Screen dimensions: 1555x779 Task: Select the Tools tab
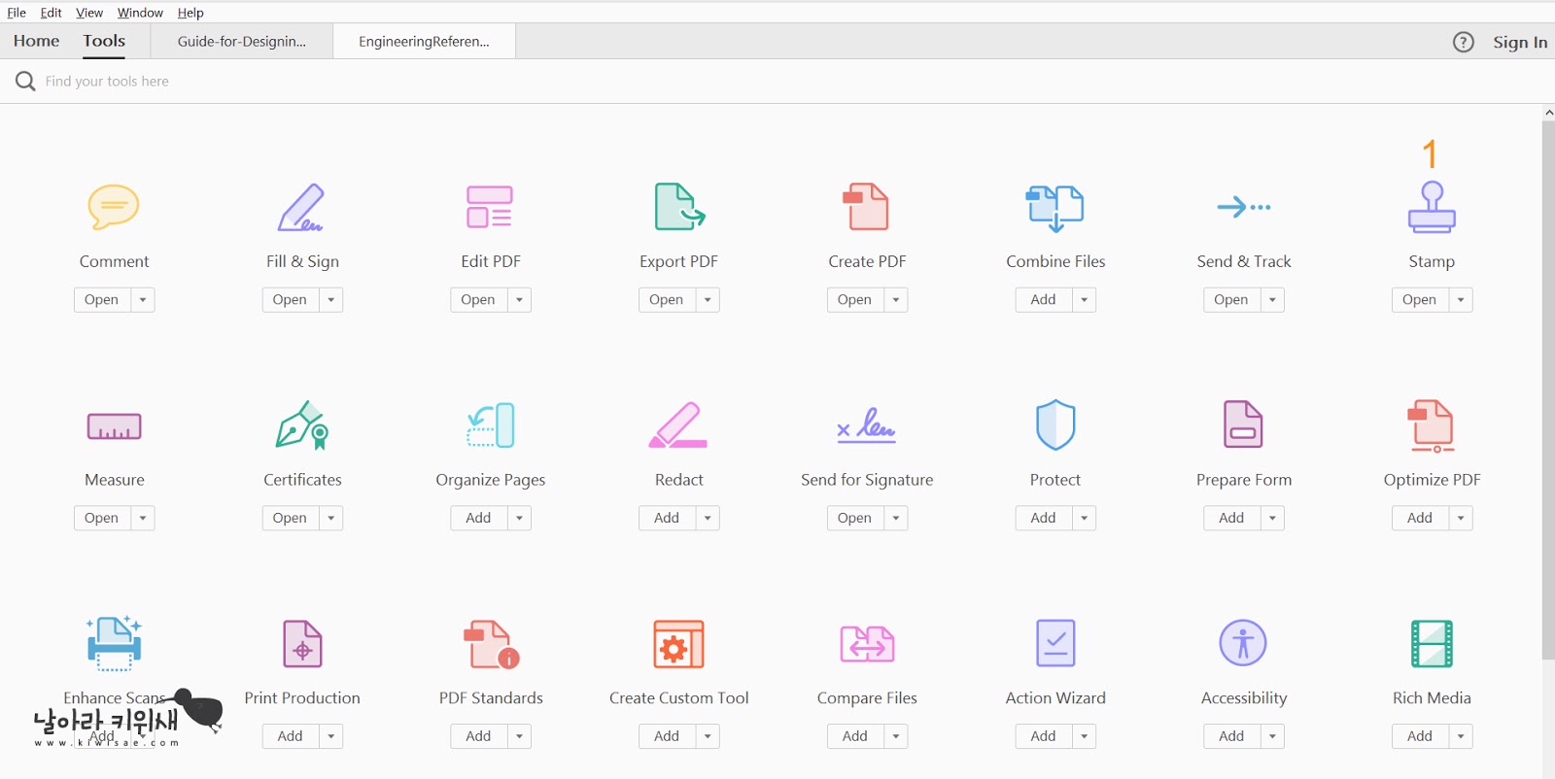click(x=104, y=41)
